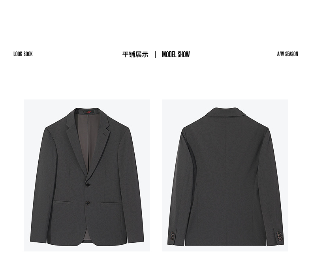This screenshot has height=255, width=312.
Task: Click the LOOK BOOK label
Action: coord(23,54)
